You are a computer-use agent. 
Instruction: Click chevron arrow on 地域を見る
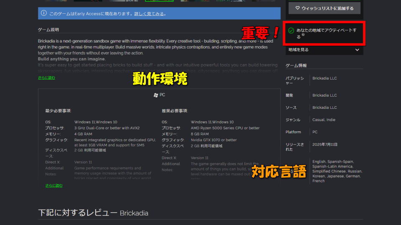357,50
